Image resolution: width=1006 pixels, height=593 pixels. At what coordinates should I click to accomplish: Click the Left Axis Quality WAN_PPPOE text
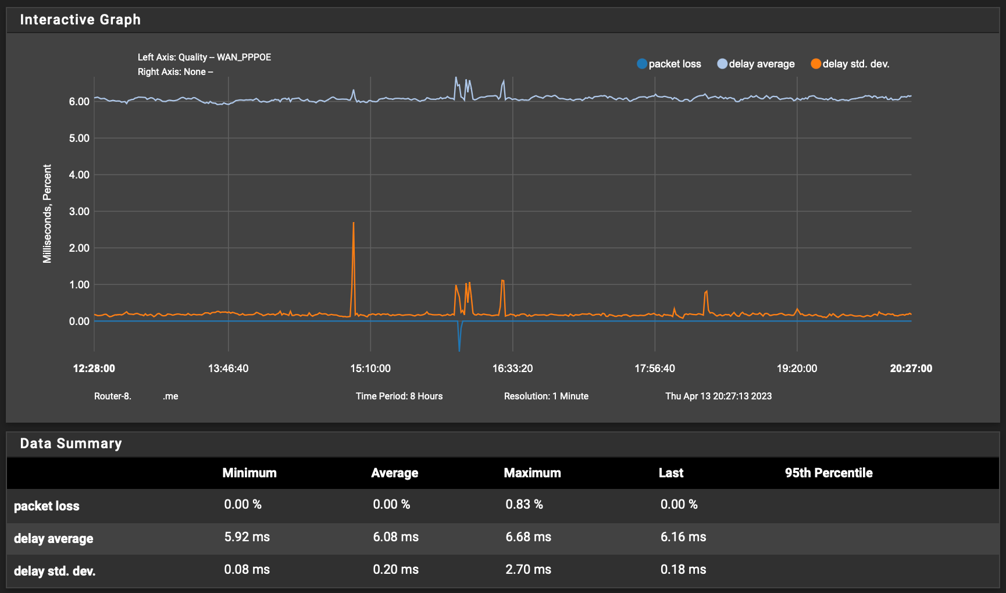(x=204, y=58)
